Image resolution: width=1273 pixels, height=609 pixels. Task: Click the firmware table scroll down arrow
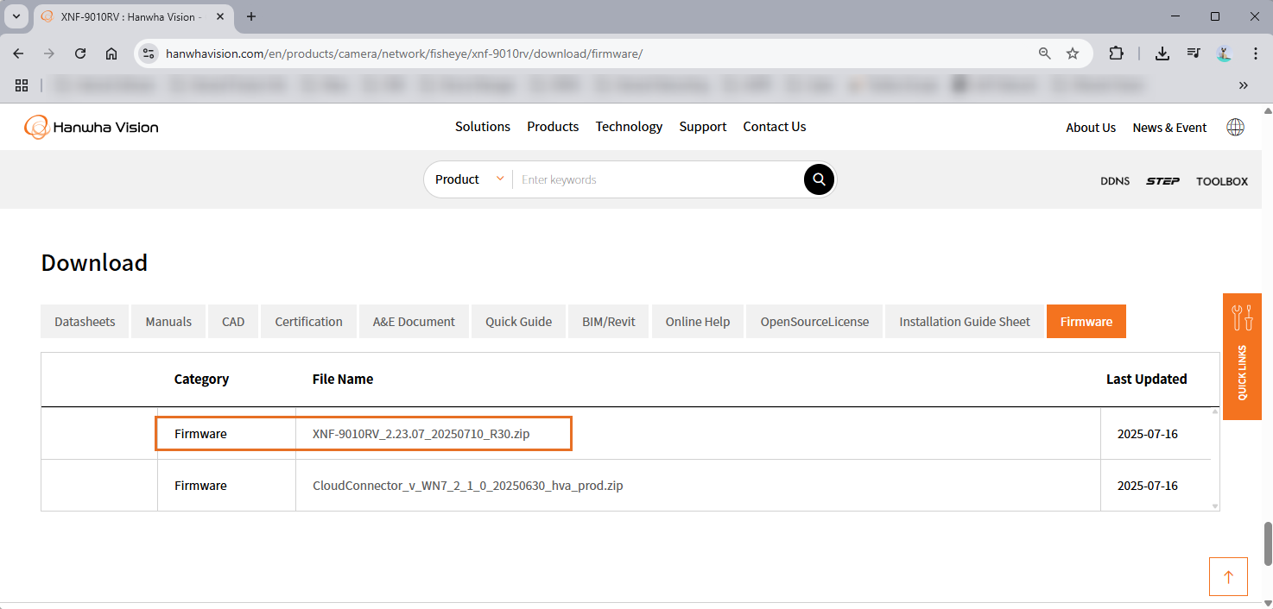(1215, 506)
